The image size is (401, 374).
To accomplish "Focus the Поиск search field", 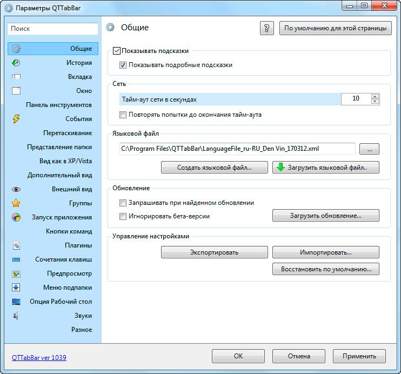I will [53, 29].
